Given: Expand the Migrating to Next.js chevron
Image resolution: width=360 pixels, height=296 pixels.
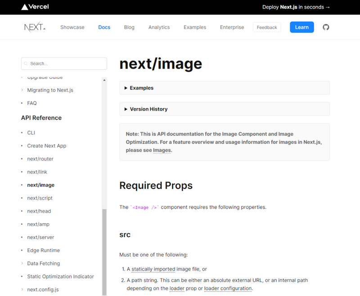Looking at the screenshot, I should coord(22,90).
